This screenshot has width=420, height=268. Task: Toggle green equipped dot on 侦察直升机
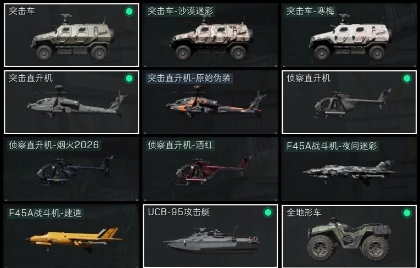[407, 79]
